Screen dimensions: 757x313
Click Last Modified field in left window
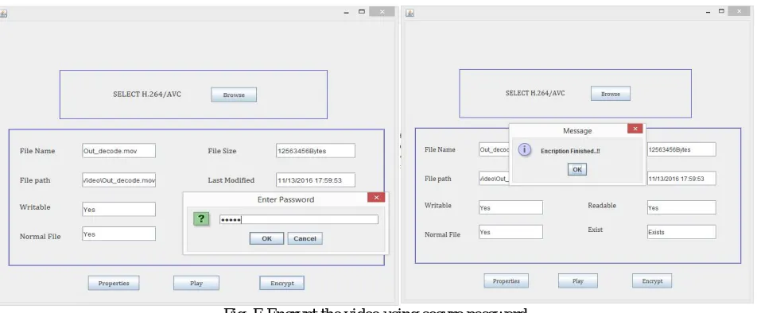(315, 180)
